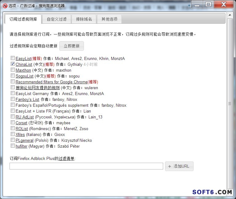Screen dimensions: 236x199
Task: Uncheck the ChinaList subscription
Action: (13, 64)
